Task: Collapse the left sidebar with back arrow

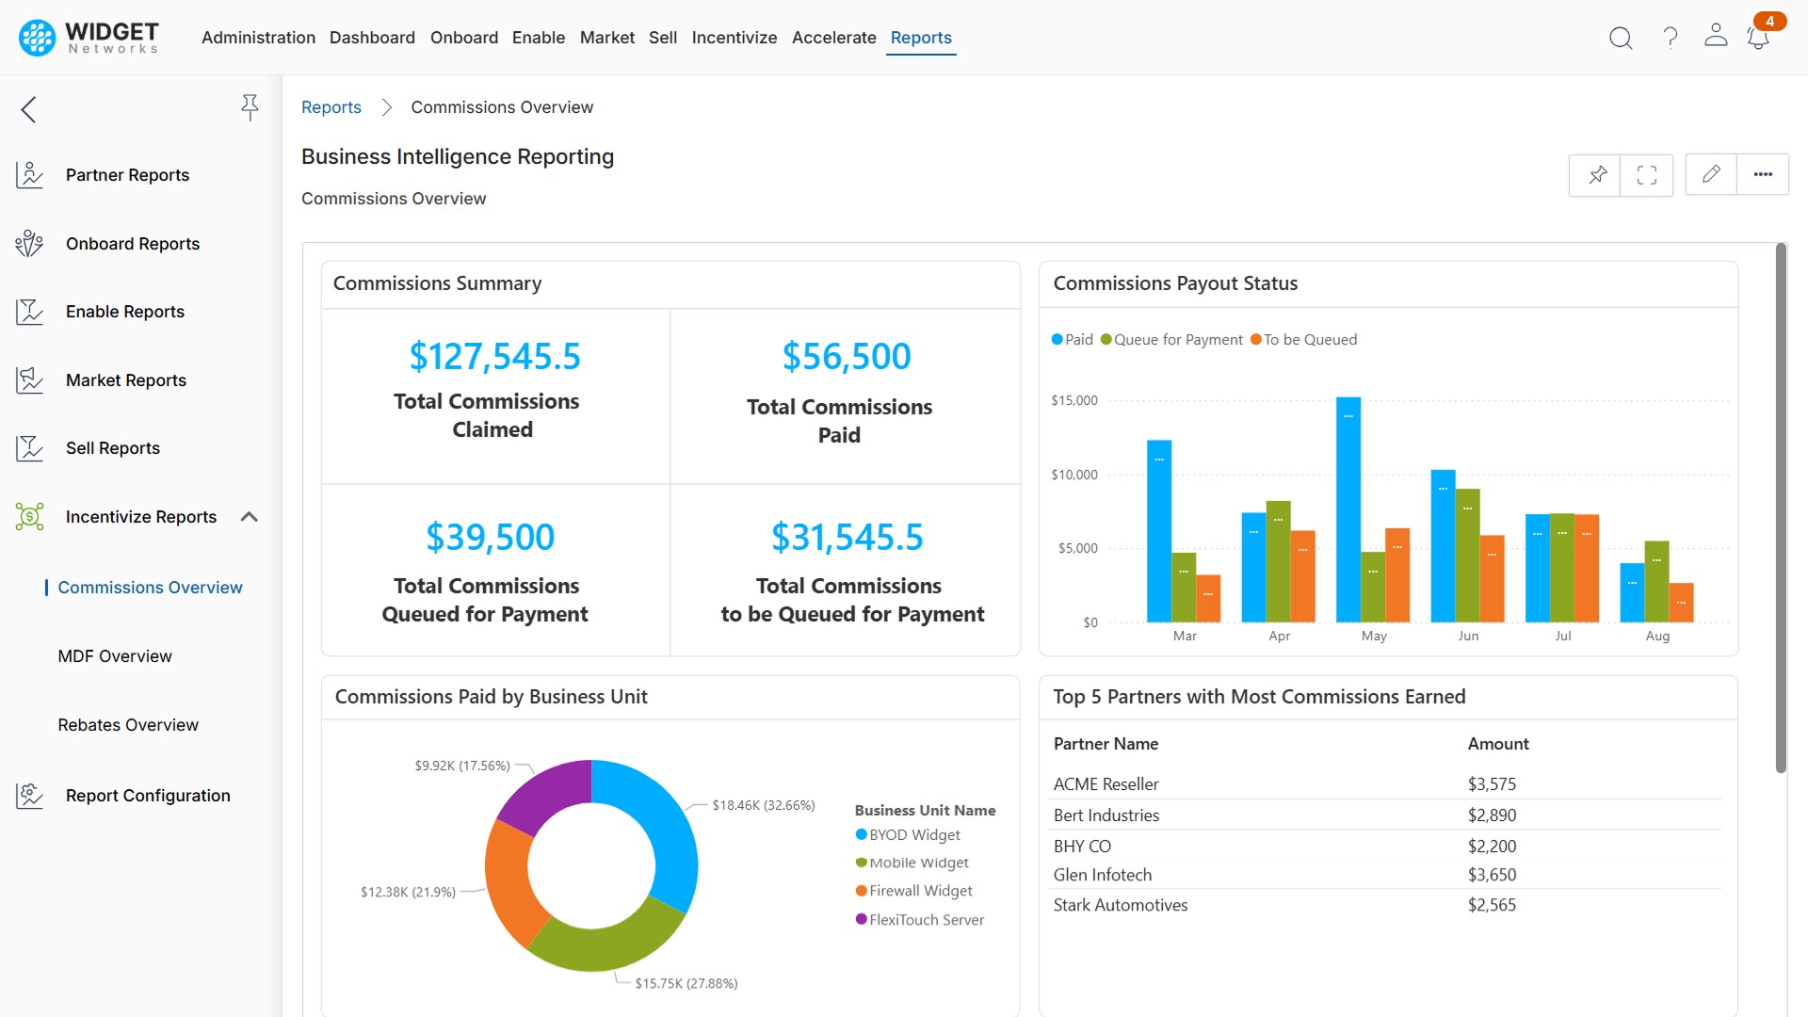Action: pos(28,109)
